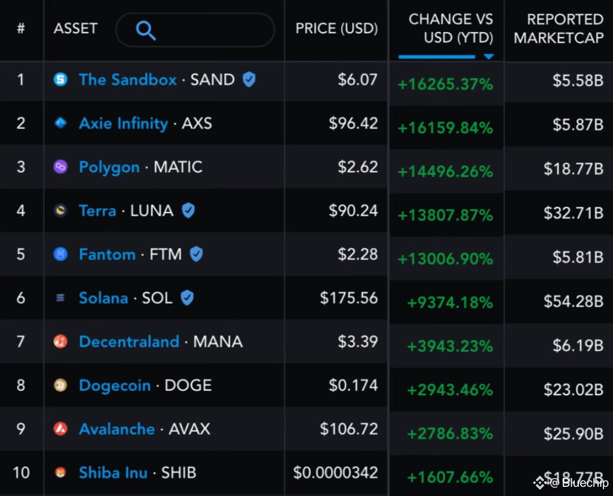The image size is (613, 496).
Task: Click the $2.28 price cell
Action: (x=358, y=254)
